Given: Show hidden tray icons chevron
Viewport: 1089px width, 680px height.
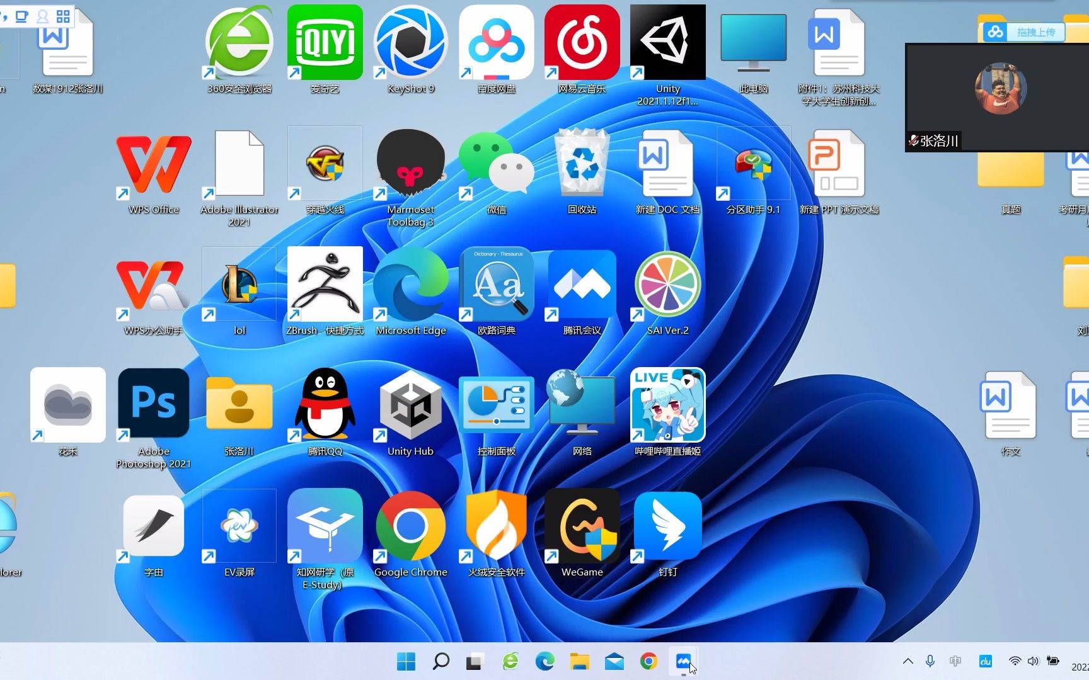Looking at the screenshot, I should pos(907,661).
